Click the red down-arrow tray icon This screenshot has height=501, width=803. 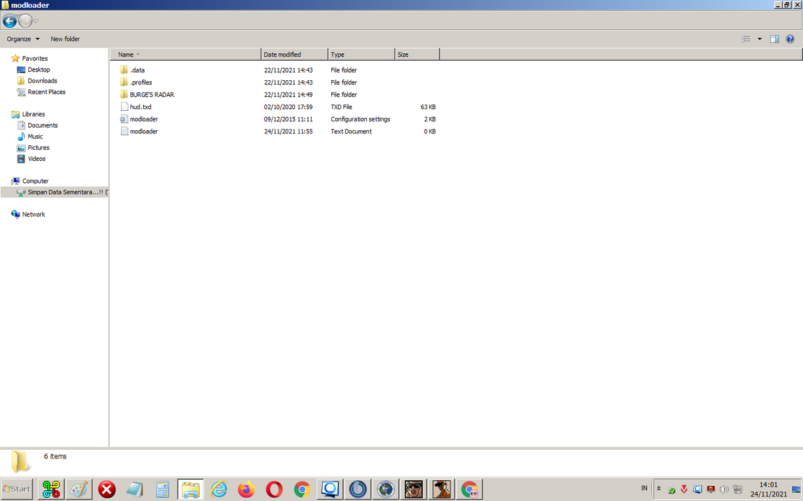pyautogui.click(x=684, y=489)
